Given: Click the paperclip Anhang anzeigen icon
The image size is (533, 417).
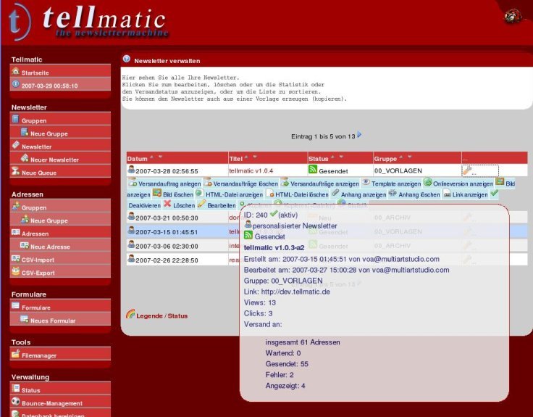Looking at the screenshot, I should point(335,193).
